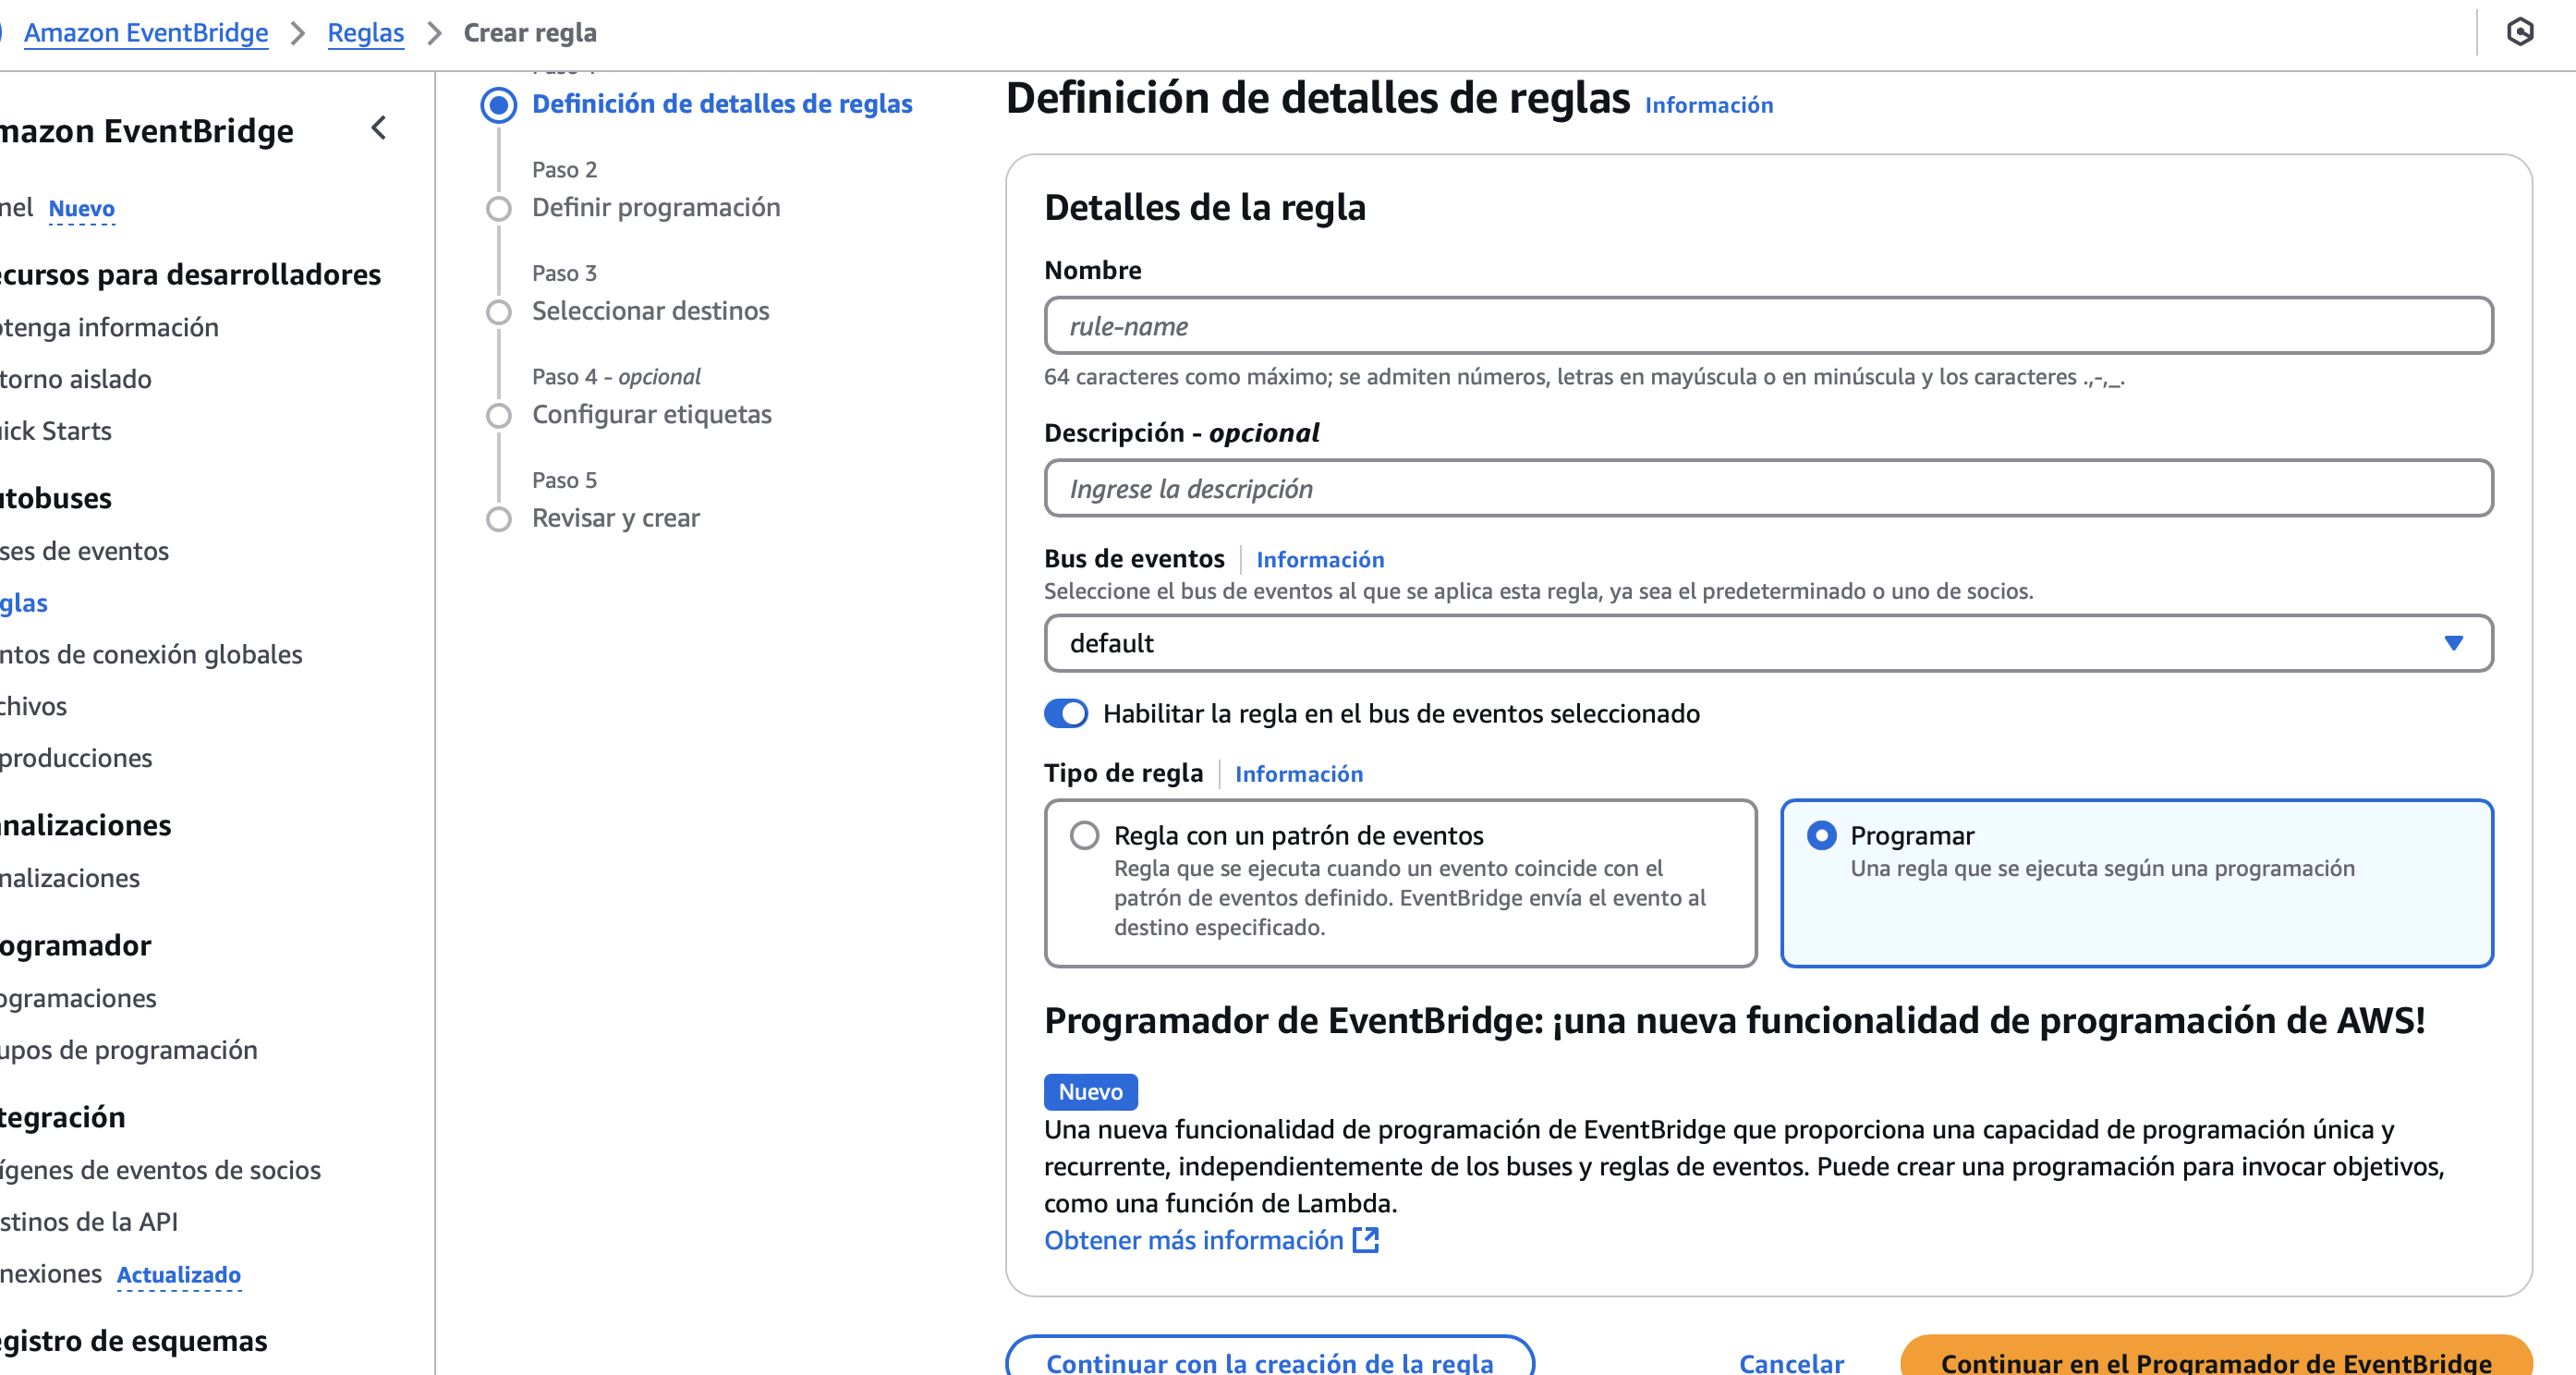Viewport: 2576px width, 1375px height.
Task: Open Información link beside Bus de eventos
Action: click(x=1319, y=559)
